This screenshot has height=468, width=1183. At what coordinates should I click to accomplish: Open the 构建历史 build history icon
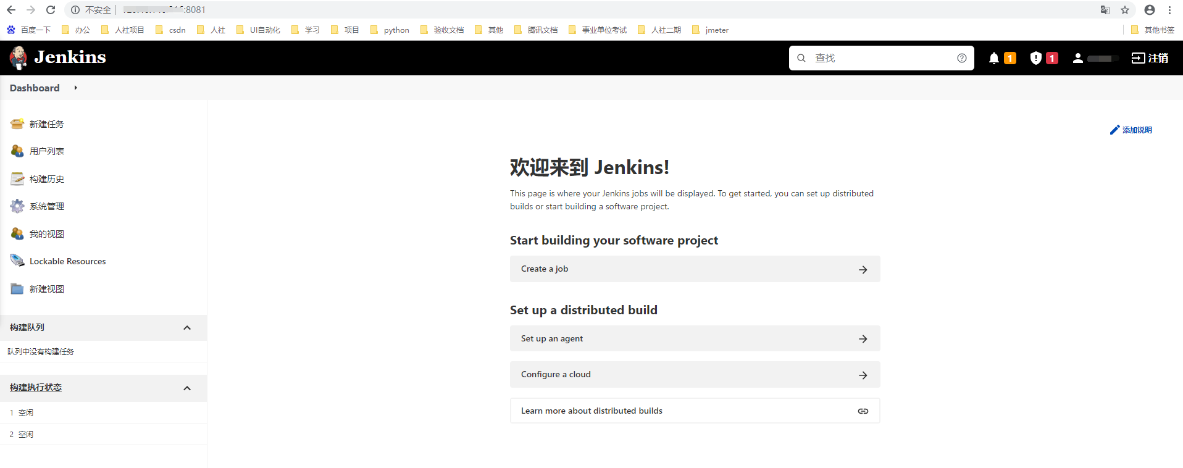(17, 179)
